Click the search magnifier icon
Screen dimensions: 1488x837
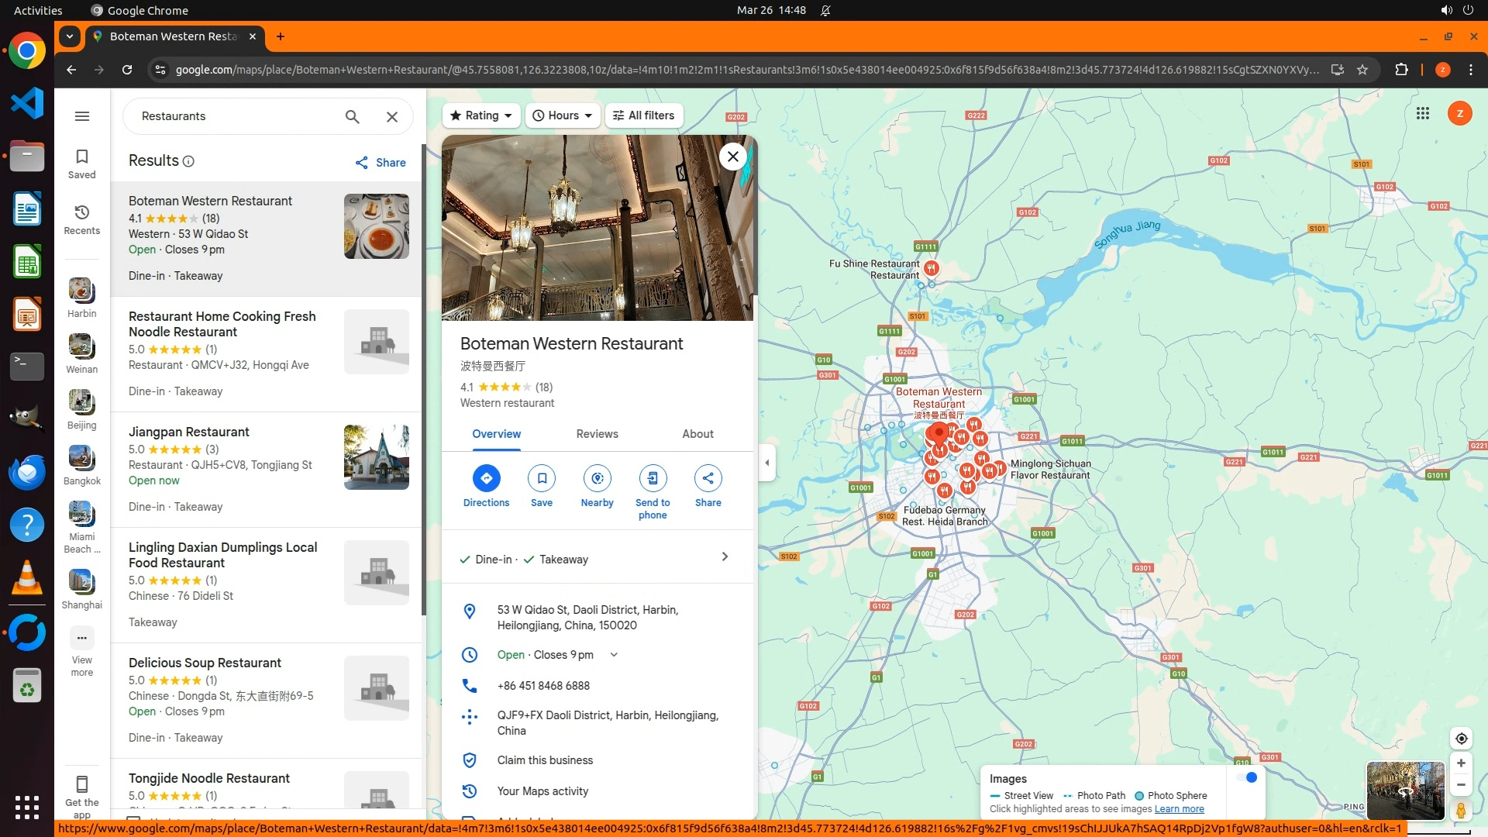point(352,116)
